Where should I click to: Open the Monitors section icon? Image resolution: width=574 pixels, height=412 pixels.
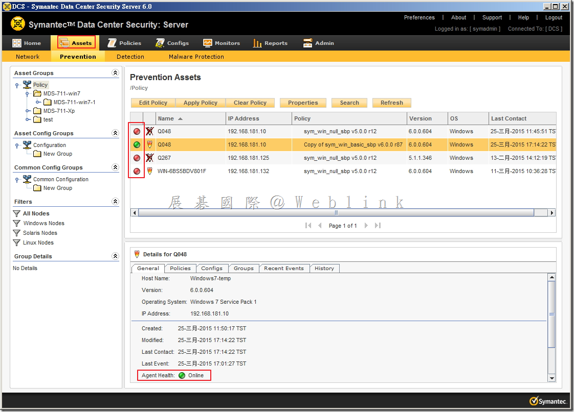(x=207, y=43)
